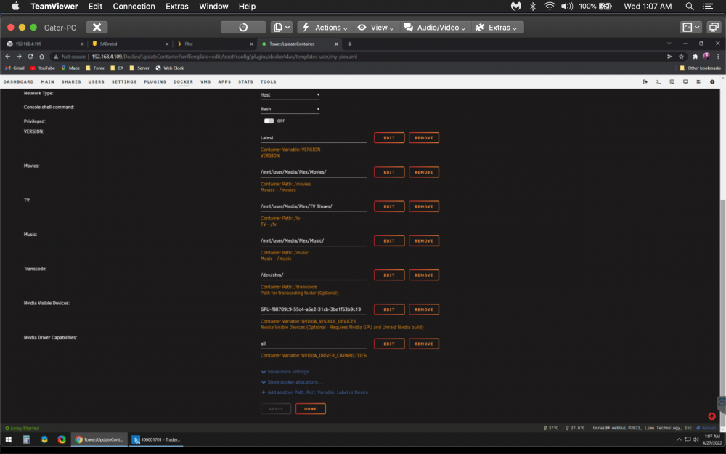The image size is (726, 454).
Task: Open the Unraid PLUGINS tab
Action: [x=155, y=81]
